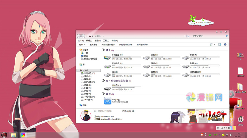Screen dimensions: 247x138
Task: Open the 软件 (E:) drive in main pane
Action: coord(201,57)
